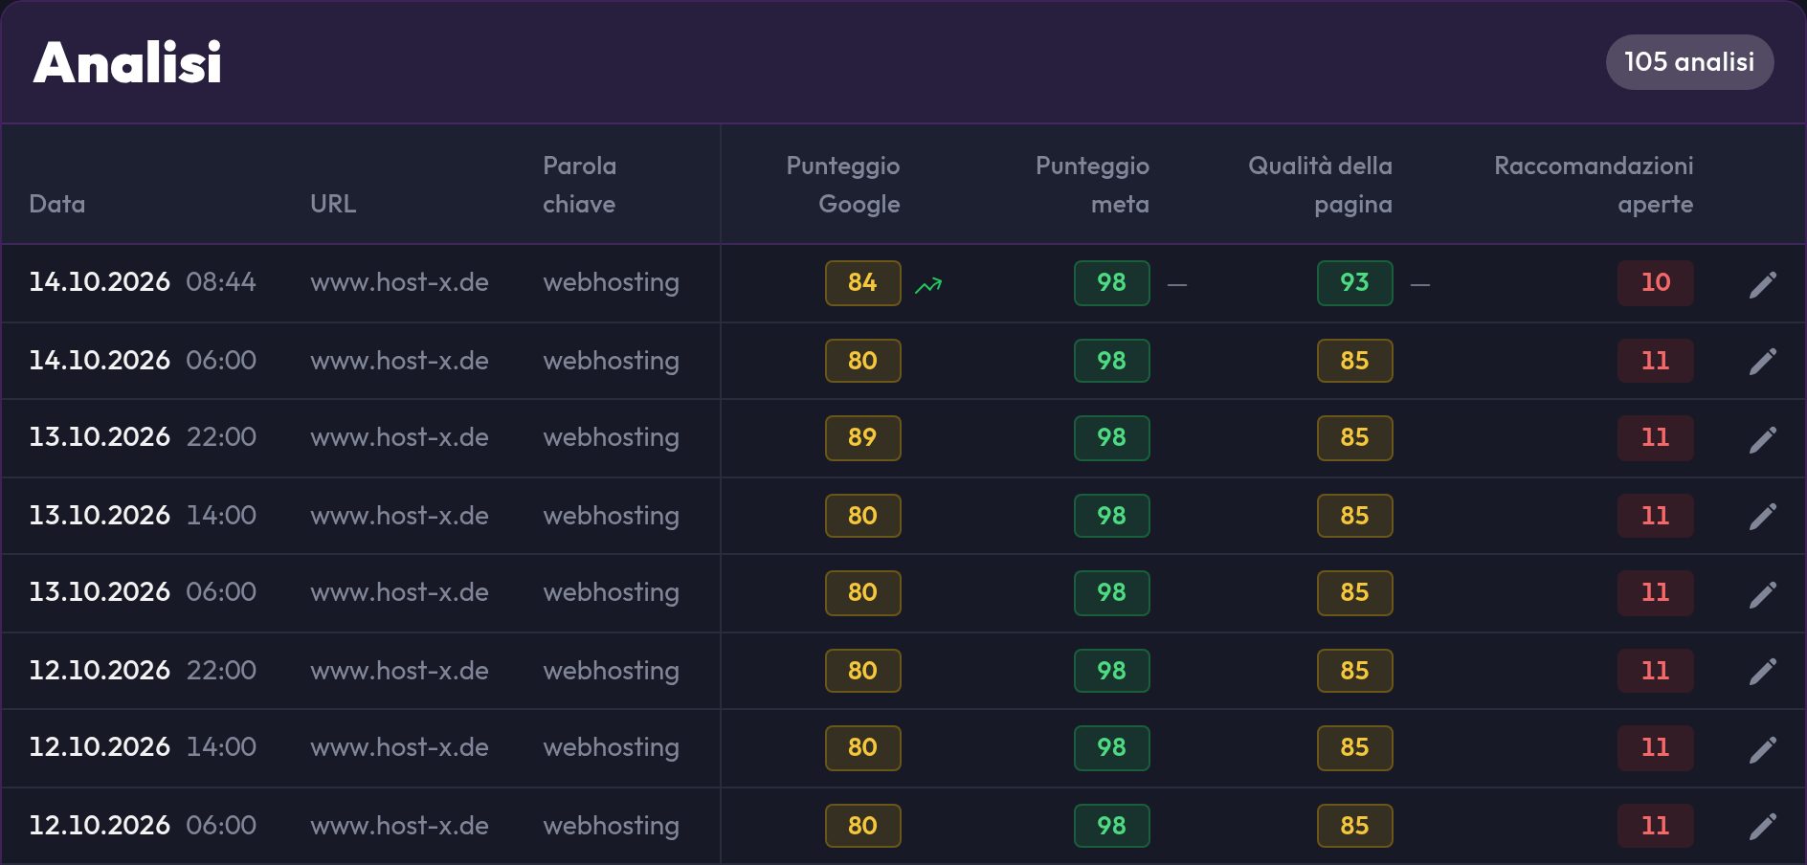1807x865 pixels.
Task: Sort by the Data column header
Action: tap(57, 204)
